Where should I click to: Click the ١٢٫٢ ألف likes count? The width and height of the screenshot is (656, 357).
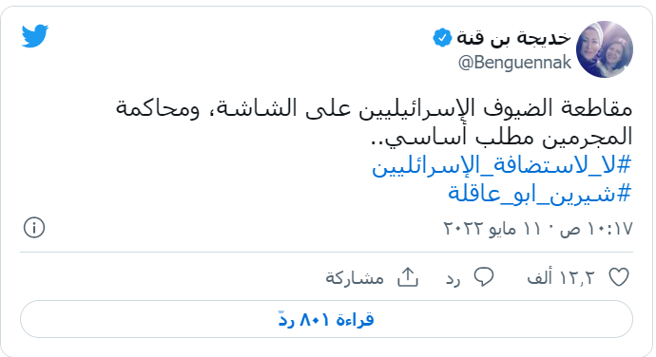pyautogui.click(x=561, y=277)
